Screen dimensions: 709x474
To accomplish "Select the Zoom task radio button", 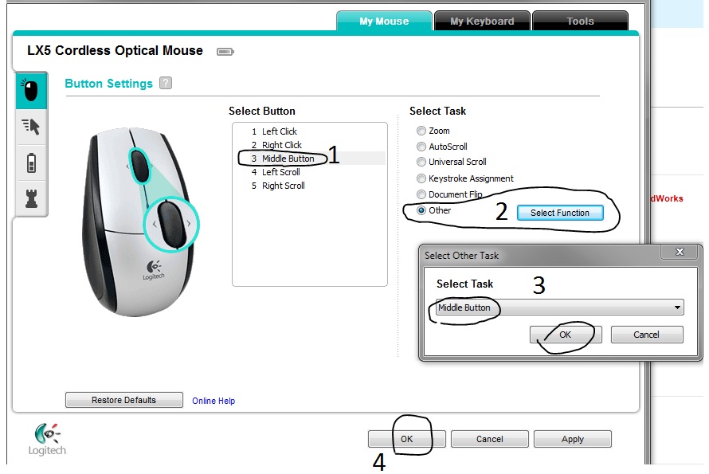I will 421,131.
